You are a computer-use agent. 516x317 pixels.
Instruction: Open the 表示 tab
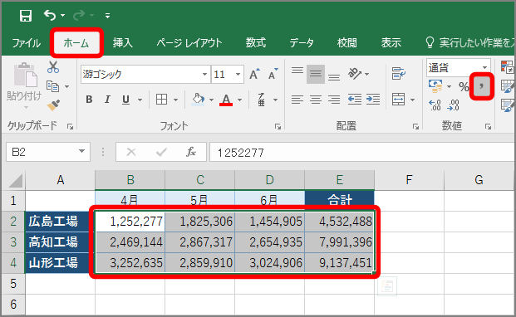391,42
